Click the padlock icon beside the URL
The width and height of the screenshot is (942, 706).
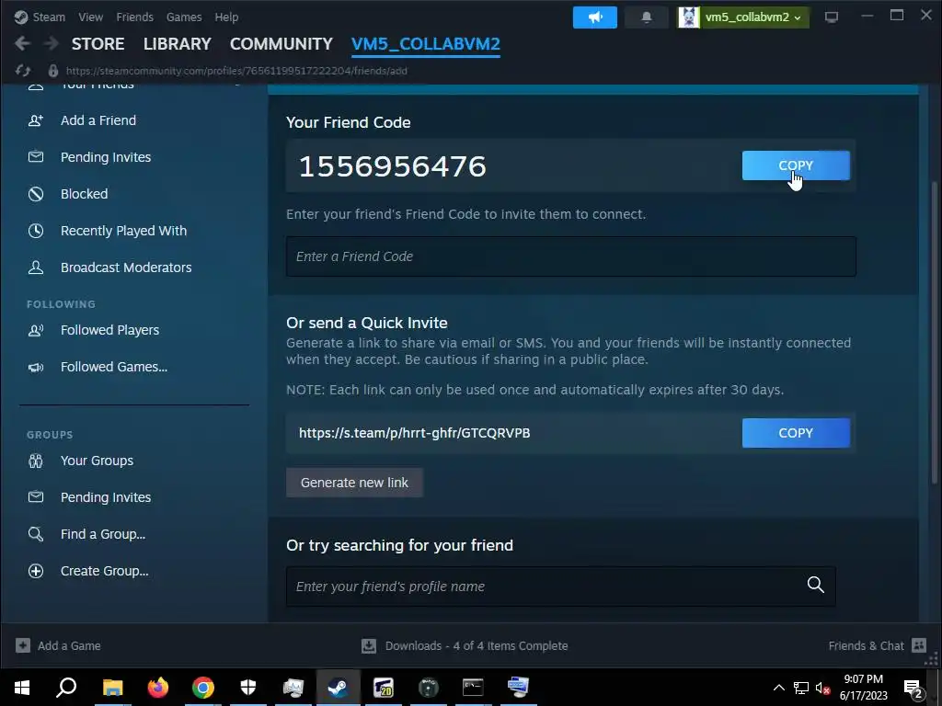pos(52,71)
